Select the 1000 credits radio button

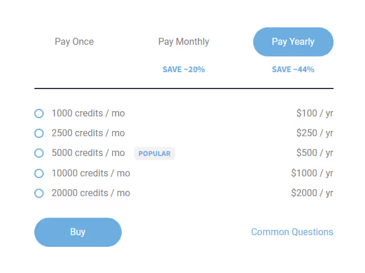point(39,114)
